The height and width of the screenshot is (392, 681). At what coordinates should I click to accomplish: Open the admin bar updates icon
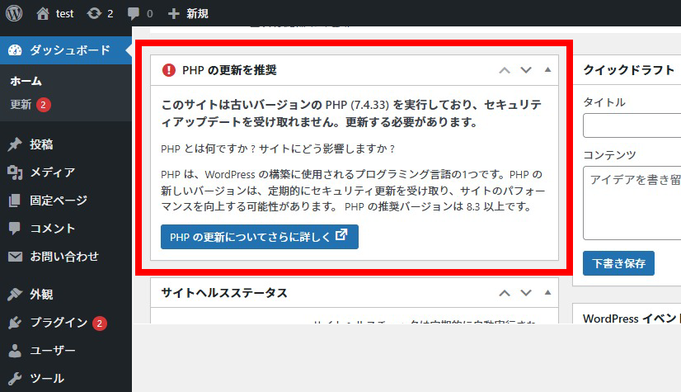point(94,14)
